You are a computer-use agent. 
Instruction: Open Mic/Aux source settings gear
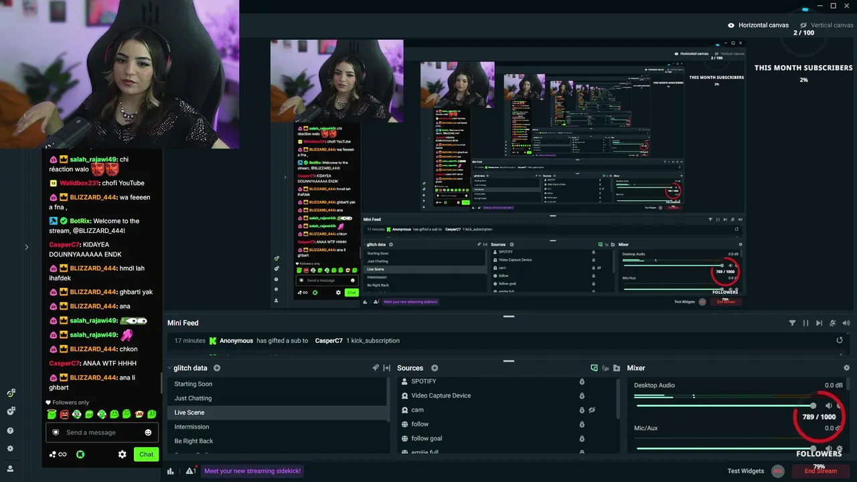click(840, 449)
